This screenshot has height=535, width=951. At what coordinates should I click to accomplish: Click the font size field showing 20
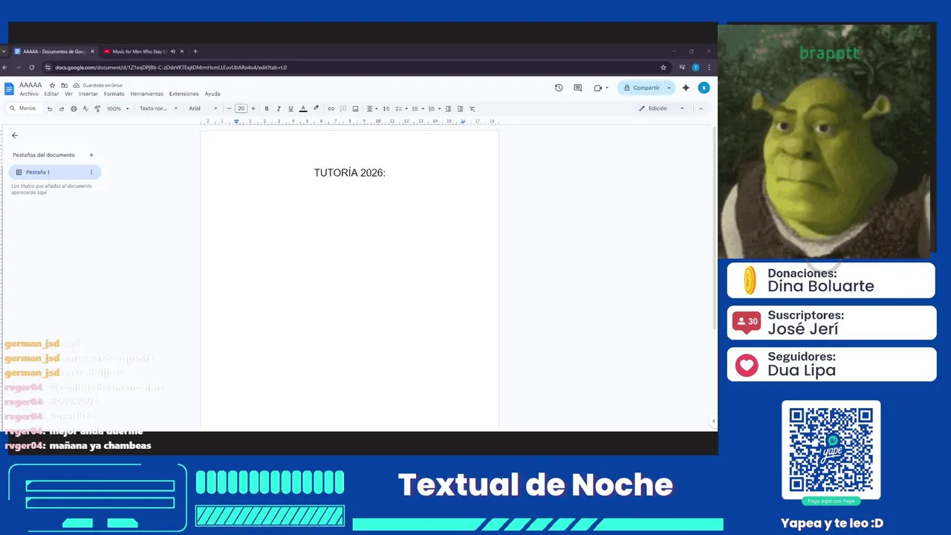[241, 108]
